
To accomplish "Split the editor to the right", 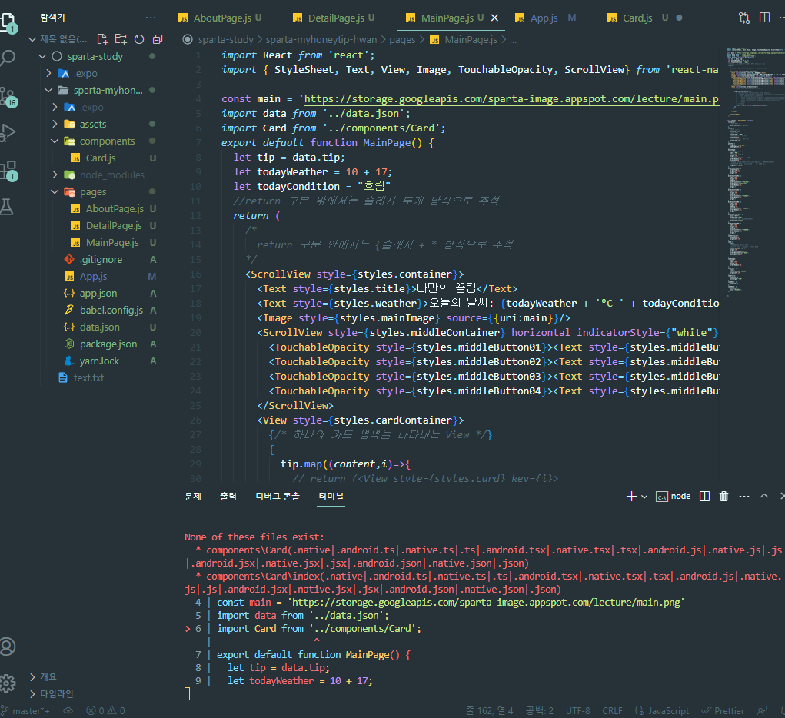I will coord(764,18).
